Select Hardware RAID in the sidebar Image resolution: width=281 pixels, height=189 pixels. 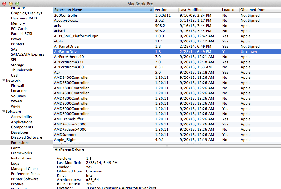(x=24, y=18)
